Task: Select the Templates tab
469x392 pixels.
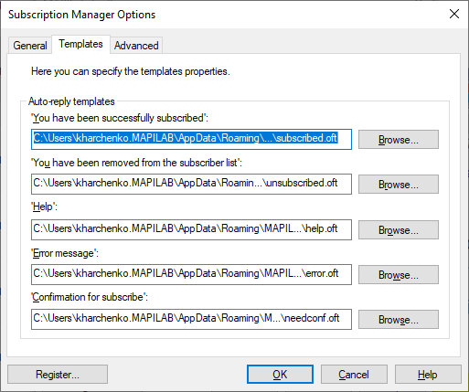Action: click(80, 44)
